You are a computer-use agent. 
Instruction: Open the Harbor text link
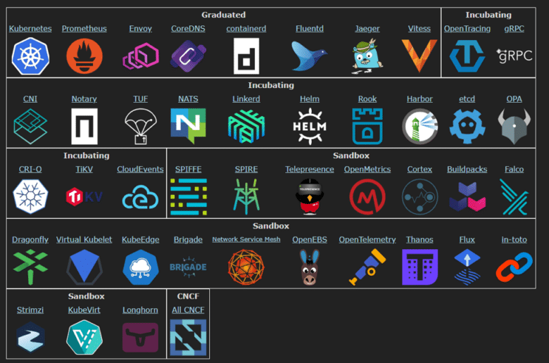(419, 99)
